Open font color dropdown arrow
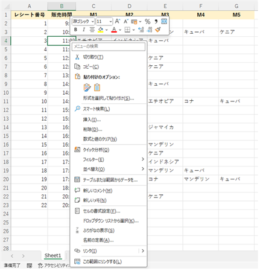Viewport: 260px width, 271px height. point(120,30)
